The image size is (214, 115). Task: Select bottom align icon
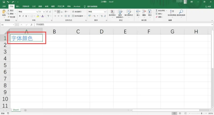(62, 12)
